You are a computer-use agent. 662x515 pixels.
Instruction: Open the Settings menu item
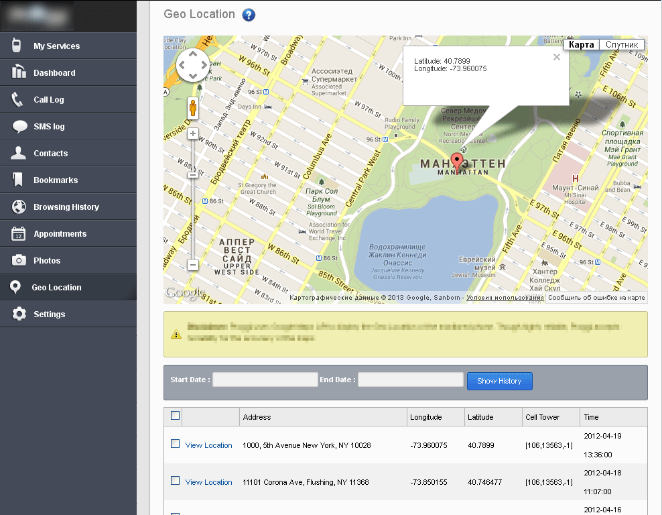pos(68,314)
